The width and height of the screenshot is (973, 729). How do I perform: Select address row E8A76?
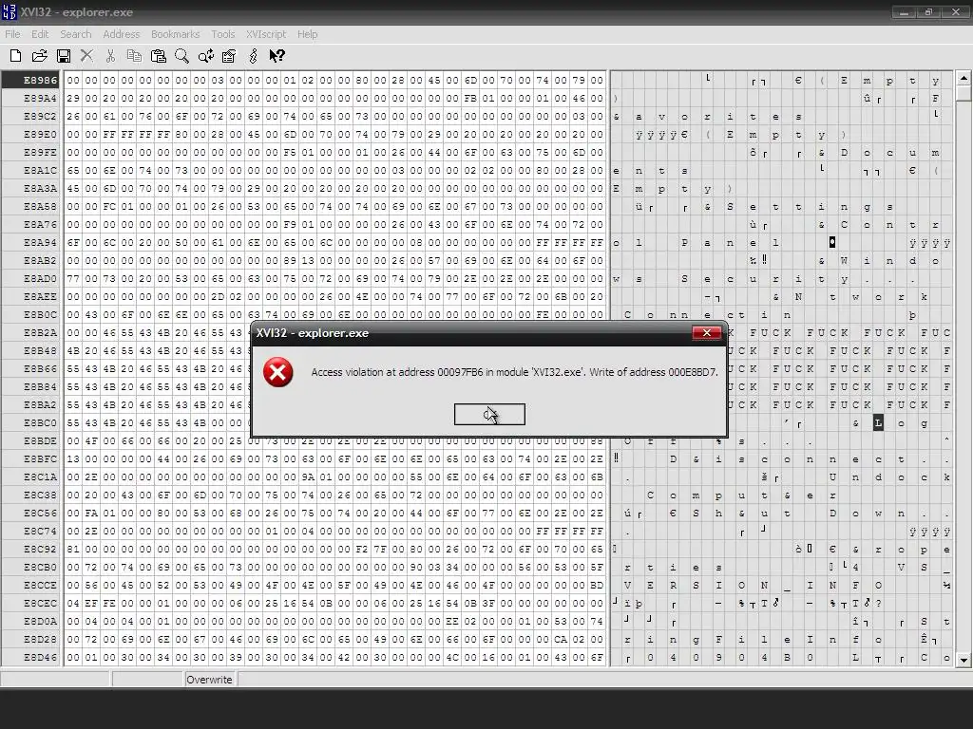32,224
